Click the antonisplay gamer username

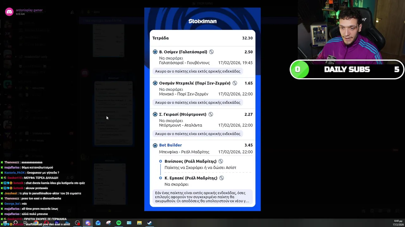click(29, 10)
